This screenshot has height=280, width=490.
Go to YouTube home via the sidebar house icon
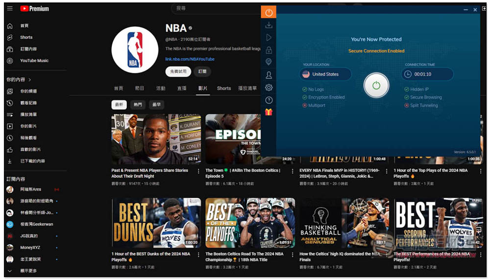click(10, 26)
